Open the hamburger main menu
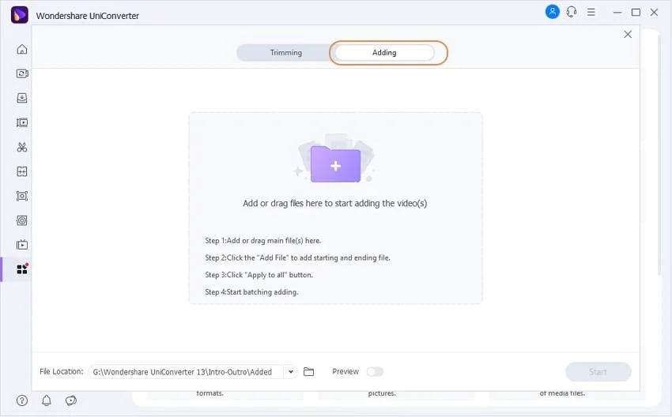 click(x=591, y=12)
